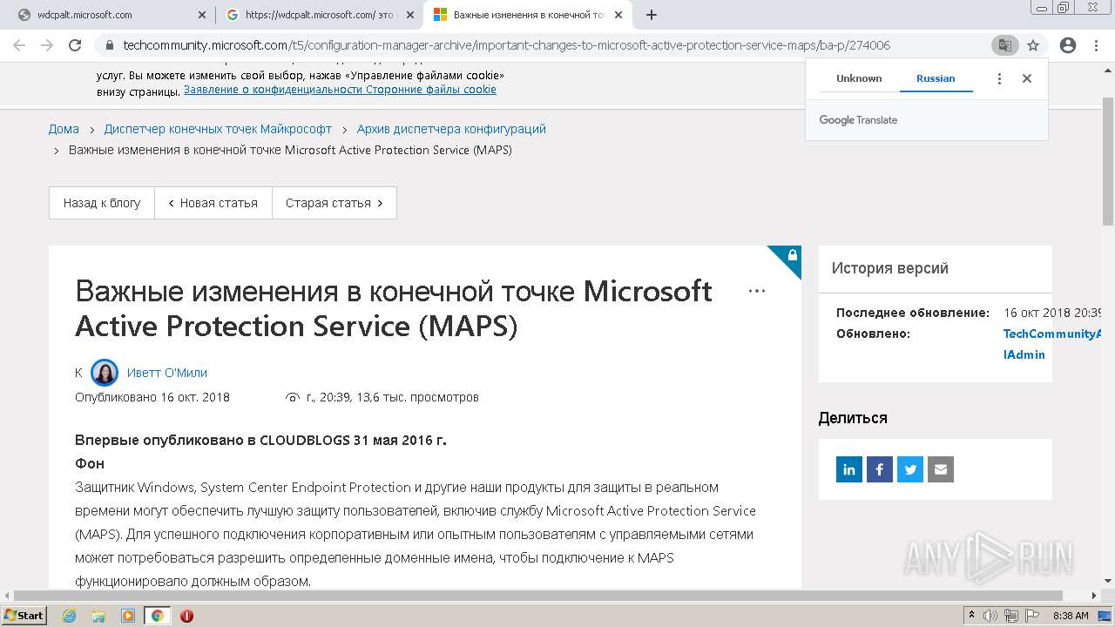Image resolution: width=1115 pixels, height=627 pixels.
Task: Open translate options three-dot menu
Action: click(999, 78)
